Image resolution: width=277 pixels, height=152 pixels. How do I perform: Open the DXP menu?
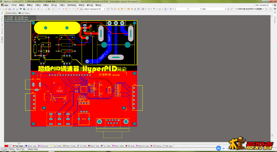(5, 5)
